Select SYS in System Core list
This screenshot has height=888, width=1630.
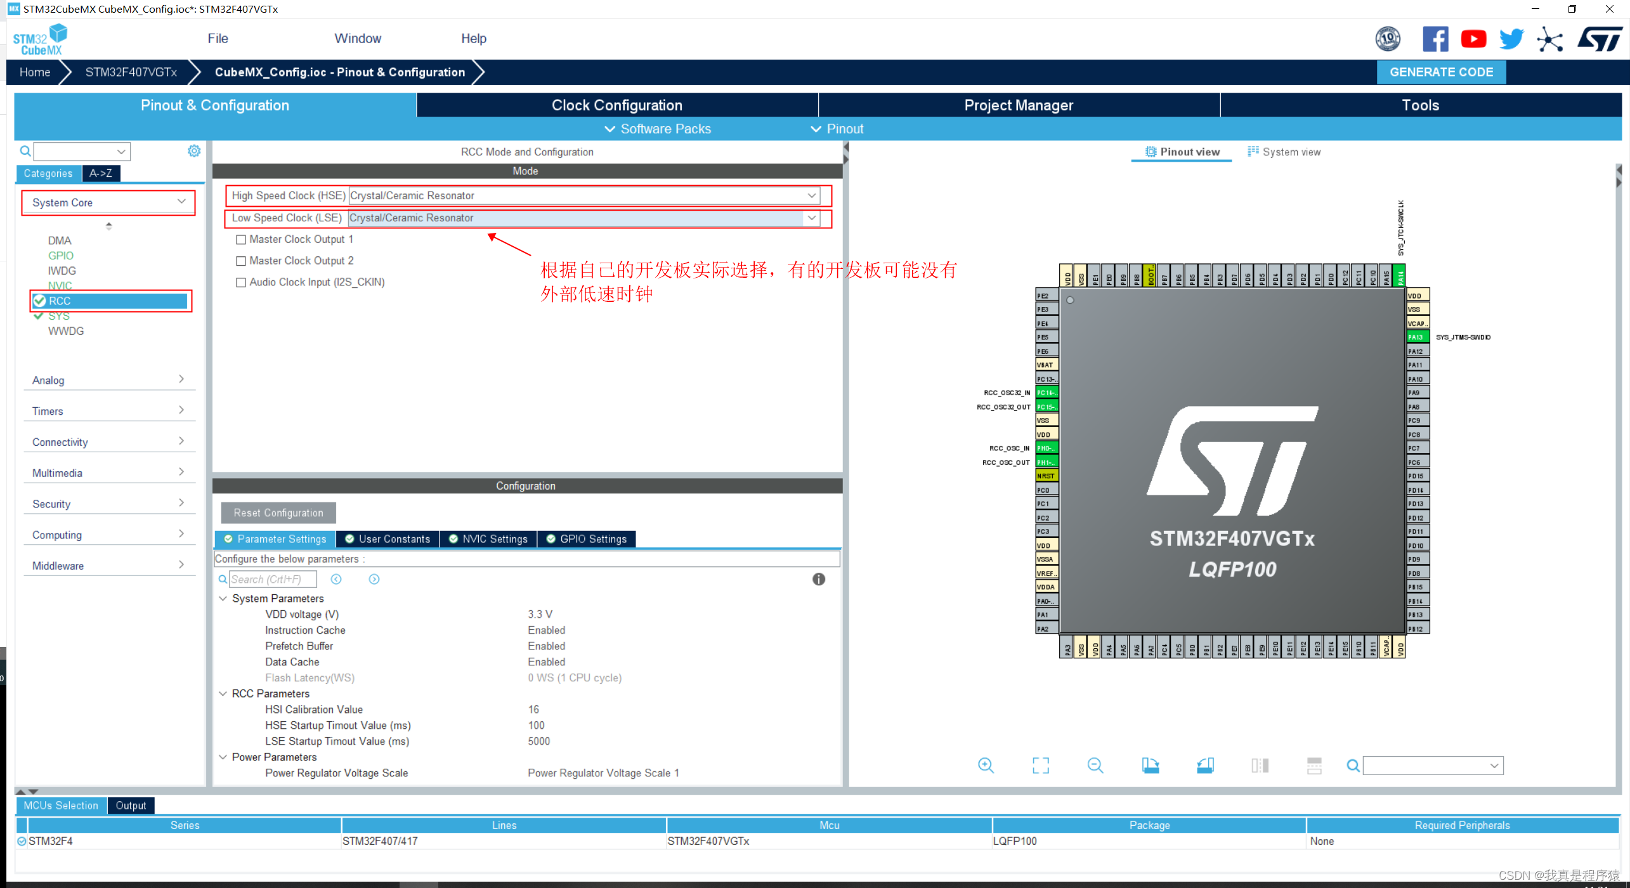point(59,316)
